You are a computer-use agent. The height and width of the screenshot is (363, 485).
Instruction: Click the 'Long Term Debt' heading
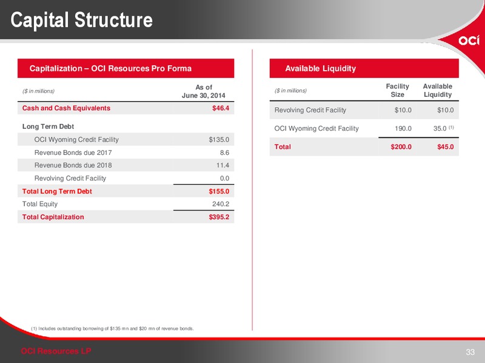[48, 126]
